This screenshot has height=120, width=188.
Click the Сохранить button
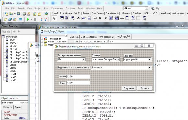tap(129, 88)
